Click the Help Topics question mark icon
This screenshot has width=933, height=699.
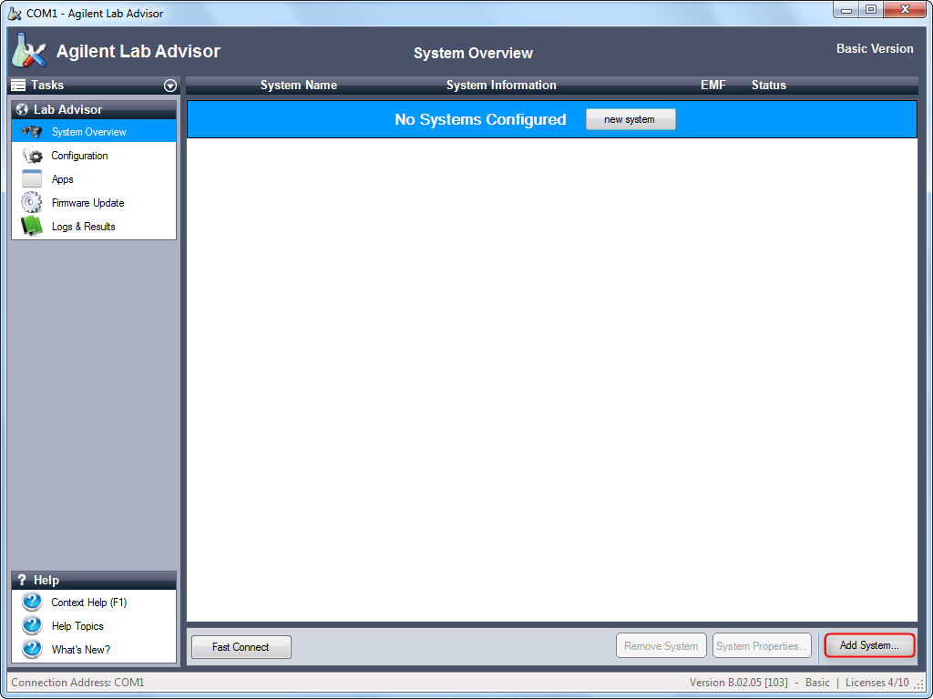(32, 626)
